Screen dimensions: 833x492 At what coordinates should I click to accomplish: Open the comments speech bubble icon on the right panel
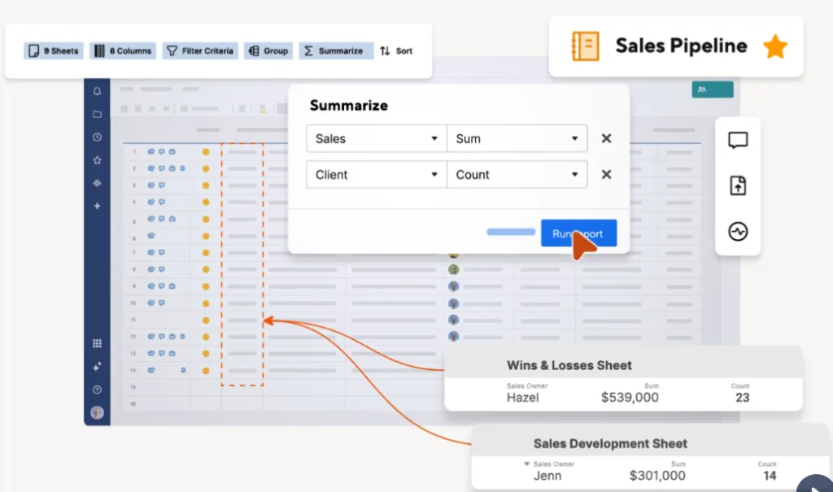click(738, 140)
